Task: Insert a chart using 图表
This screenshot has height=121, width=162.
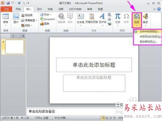Action: [x=45, y=24]
